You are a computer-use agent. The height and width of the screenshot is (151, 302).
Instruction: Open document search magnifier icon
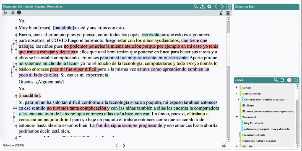[196, 7]
